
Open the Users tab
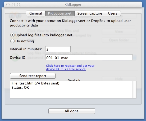113,13
